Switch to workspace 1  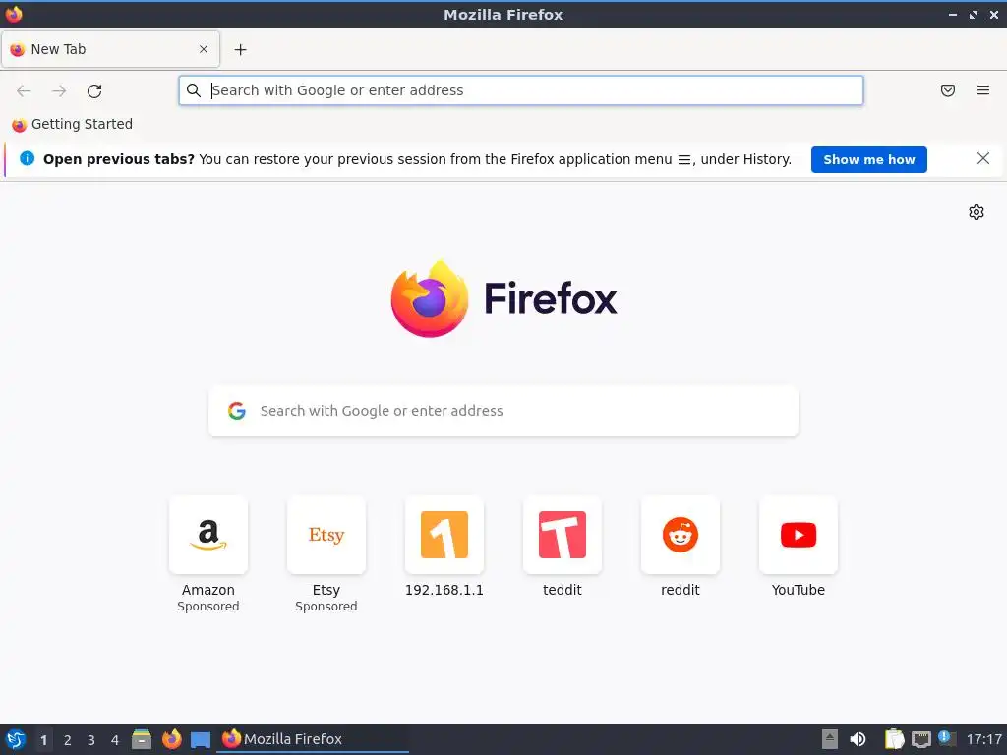pos(43,740)
